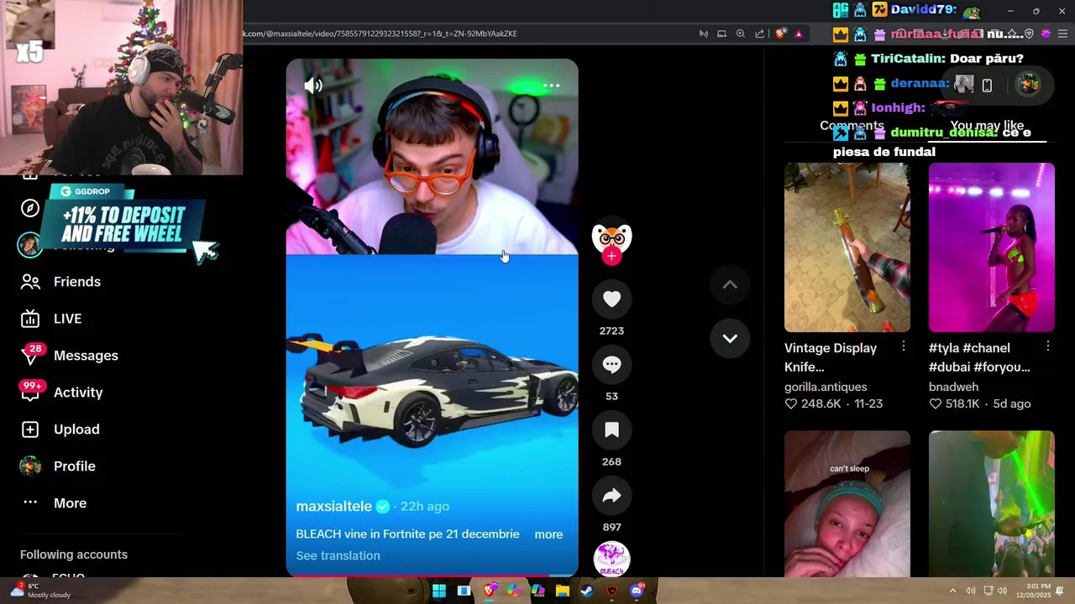1075x604 pixels.
Task: Click the '22h ago' post timestamp
Action: 425,506
